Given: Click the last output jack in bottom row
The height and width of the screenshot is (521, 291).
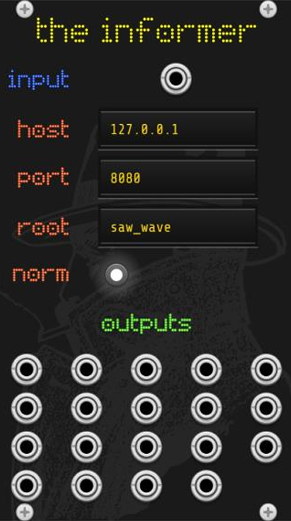Looking at the screenshot, I should (206, 486).
